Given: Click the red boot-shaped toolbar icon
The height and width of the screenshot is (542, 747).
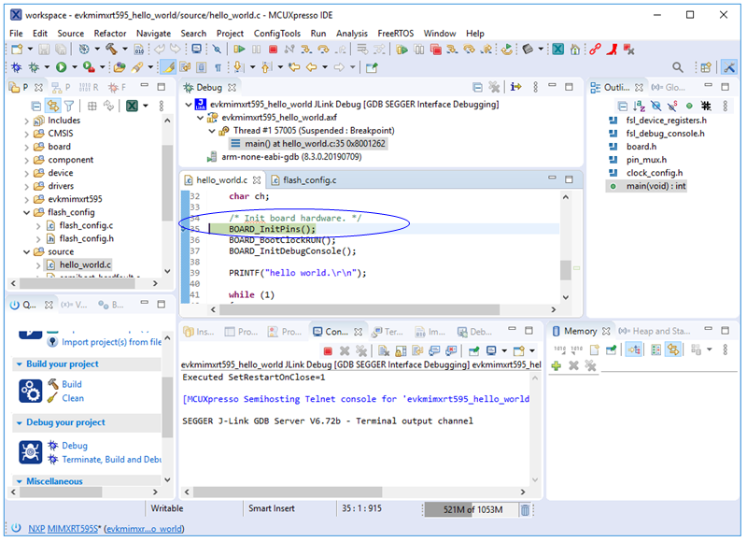Looking at the screenshot, I should click(613, 50).
